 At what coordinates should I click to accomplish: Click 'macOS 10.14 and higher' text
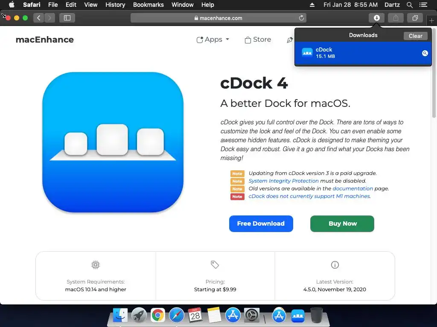click(96, 290)
